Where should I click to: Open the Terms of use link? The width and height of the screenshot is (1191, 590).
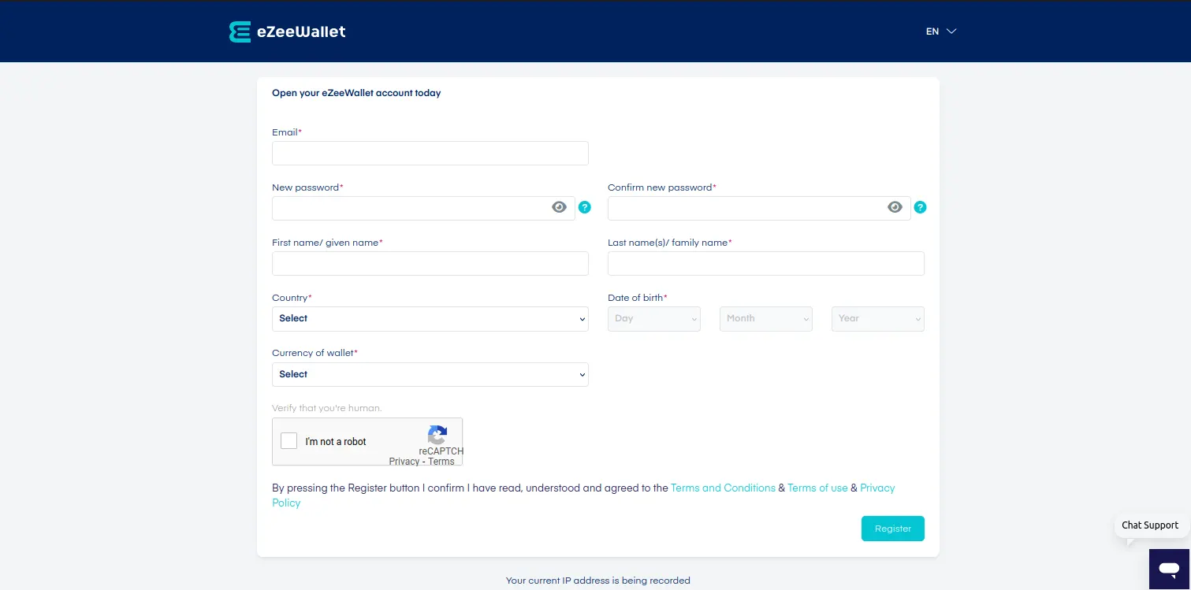point(817,488)
